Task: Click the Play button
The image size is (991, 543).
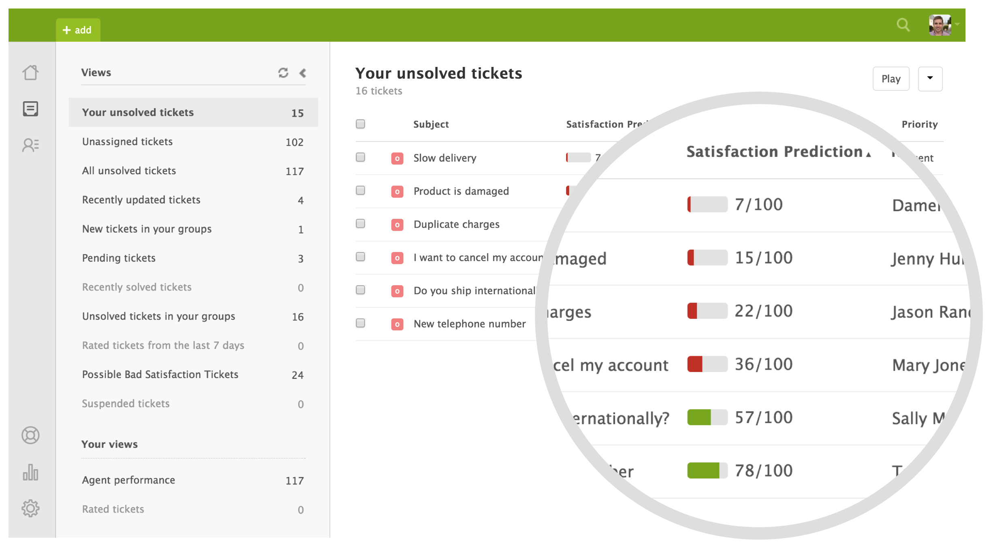Action: [x=891, y=79]
